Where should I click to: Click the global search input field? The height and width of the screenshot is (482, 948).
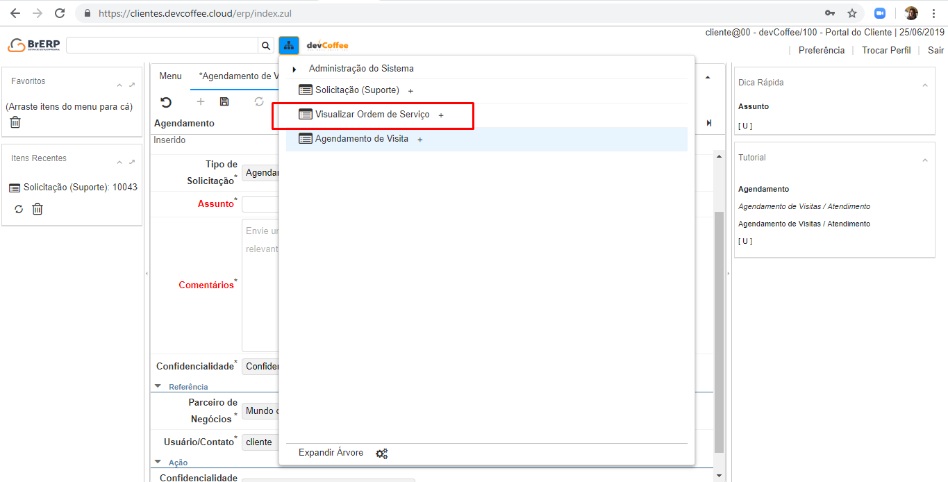pos(162,46)
